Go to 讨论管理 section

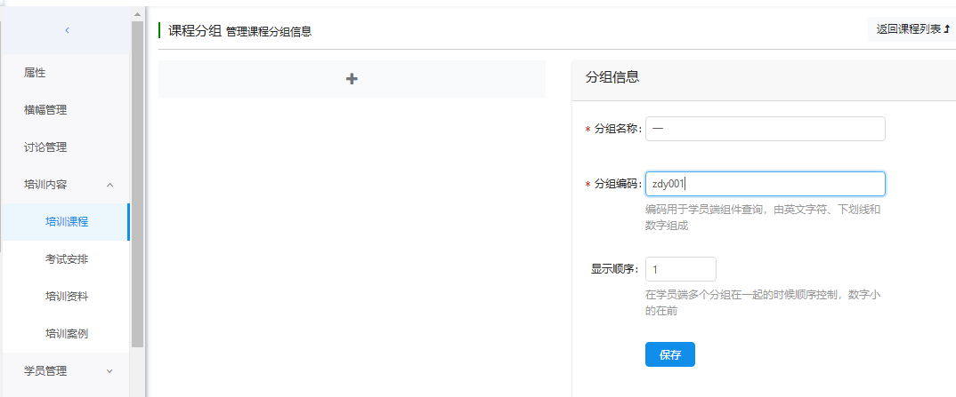tap(45, 147)
